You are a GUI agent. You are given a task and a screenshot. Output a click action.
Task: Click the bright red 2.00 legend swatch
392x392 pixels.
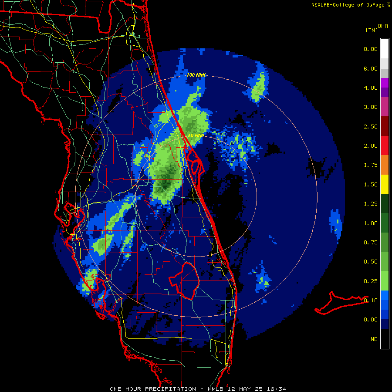pyautogui.click(x=385, y=145)
